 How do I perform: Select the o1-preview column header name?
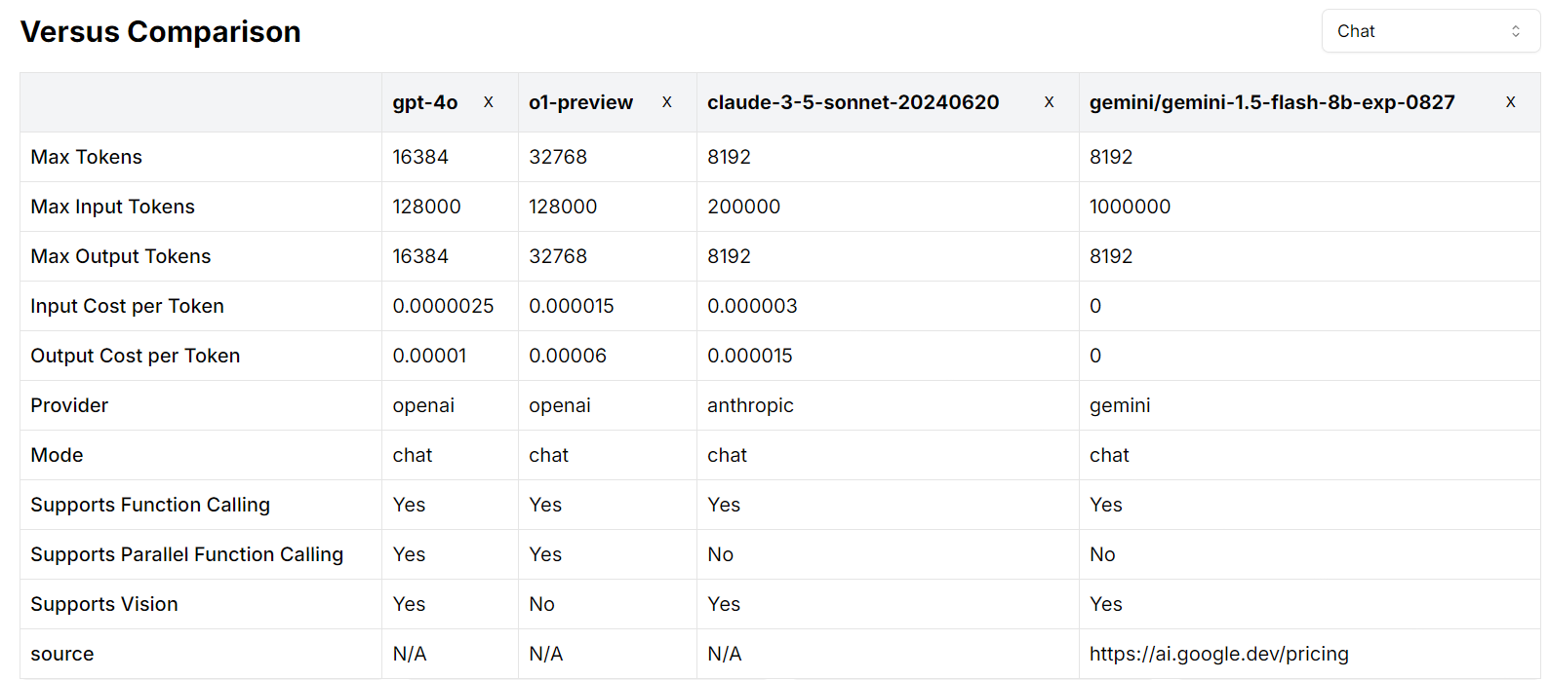tap(580, 102)
